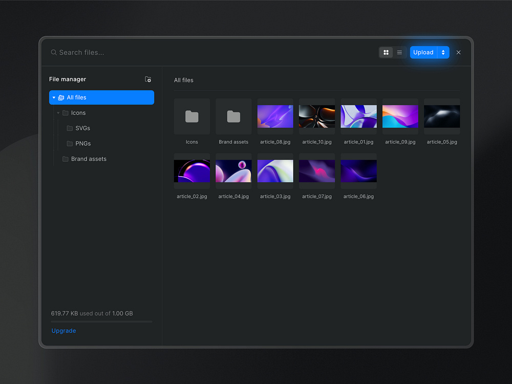This screenshot has width=512, height=384.
Task: Collapse the All files tree arrow
Action: click(54, 98)
